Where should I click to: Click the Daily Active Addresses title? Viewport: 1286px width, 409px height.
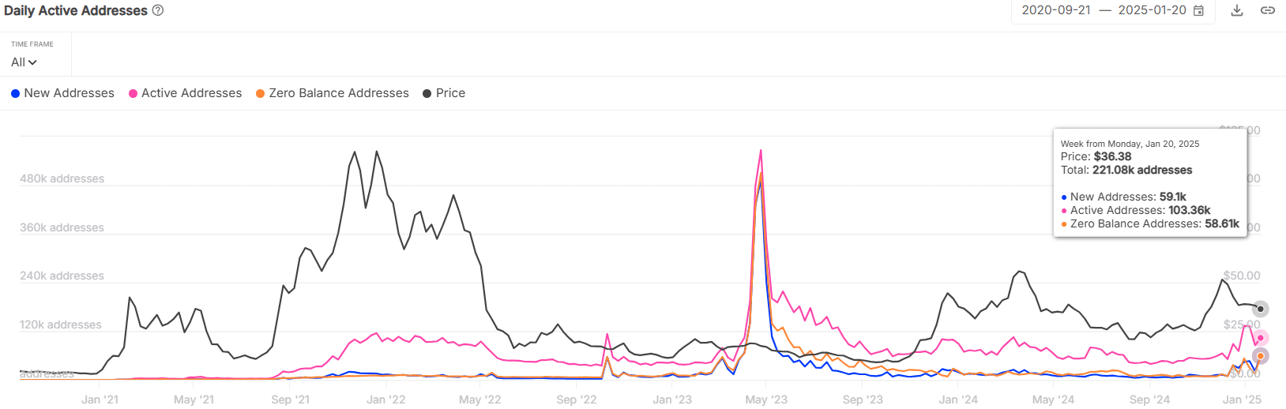[x=76, y=10]
